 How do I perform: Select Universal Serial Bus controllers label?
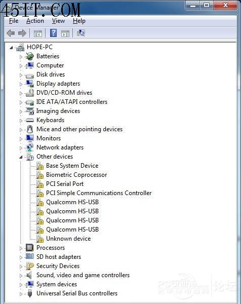(x=77, y=293)
